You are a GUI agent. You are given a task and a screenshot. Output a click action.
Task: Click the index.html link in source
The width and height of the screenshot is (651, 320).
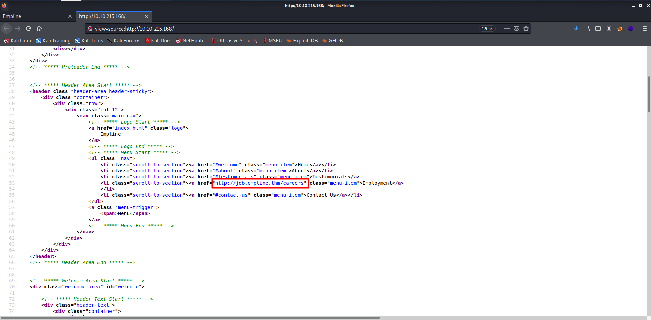129,128
